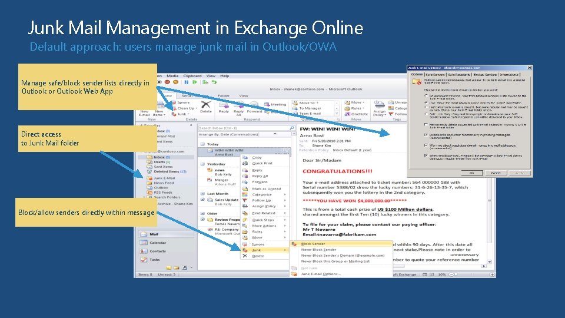Select Mail in navigation pane

(x=166, y=234)
